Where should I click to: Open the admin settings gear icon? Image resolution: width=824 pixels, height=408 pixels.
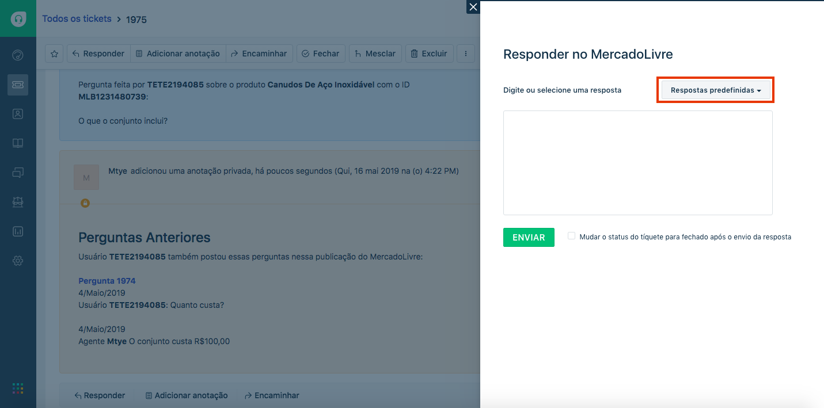18,261
